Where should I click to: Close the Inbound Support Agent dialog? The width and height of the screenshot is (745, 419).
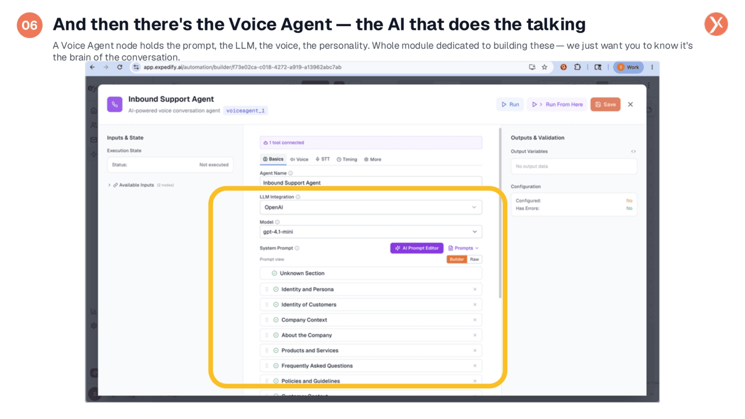630,104
